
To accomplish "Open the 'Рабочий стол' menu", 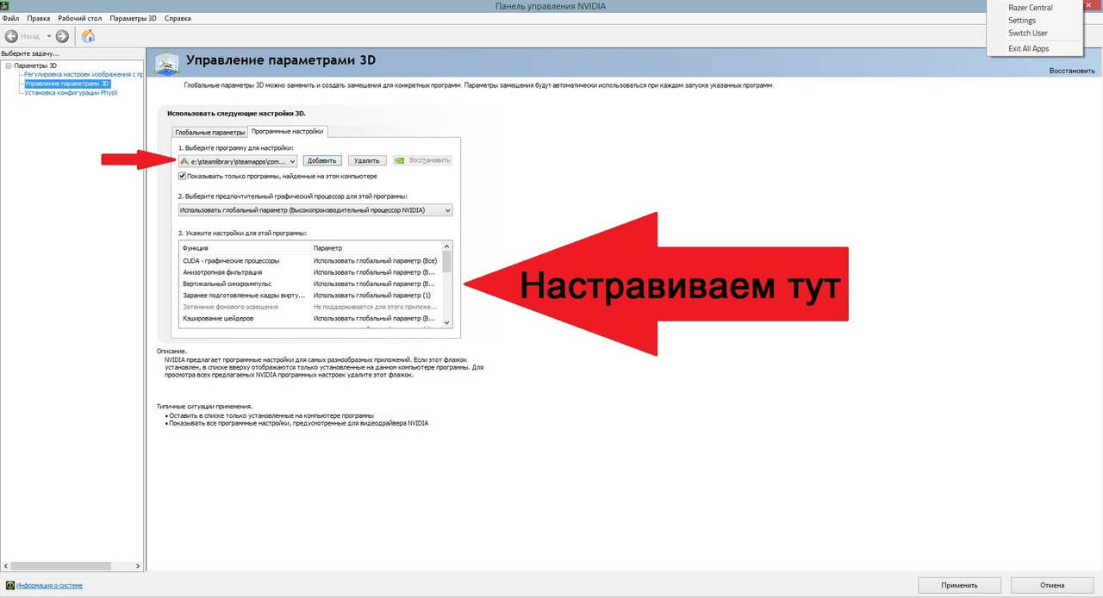I will click(79, 18).
